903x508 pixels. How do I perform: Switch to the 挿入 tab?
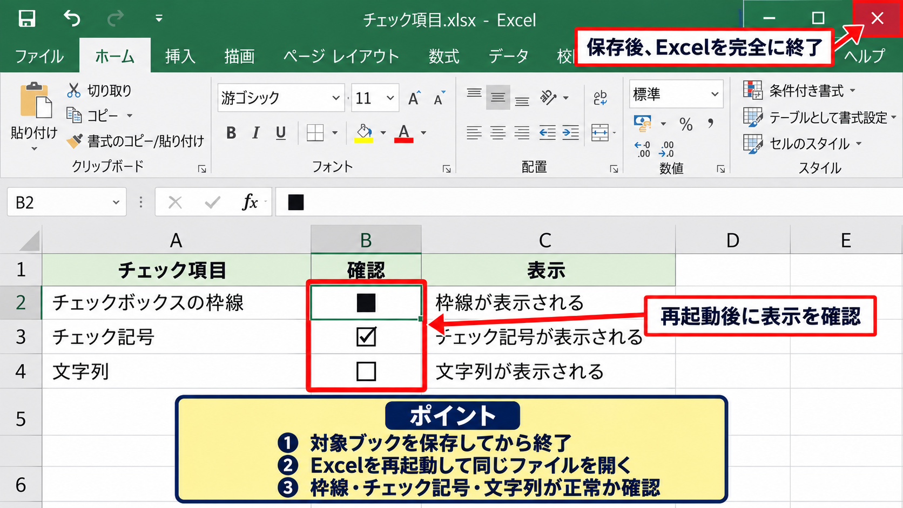[x=180, y=56]
